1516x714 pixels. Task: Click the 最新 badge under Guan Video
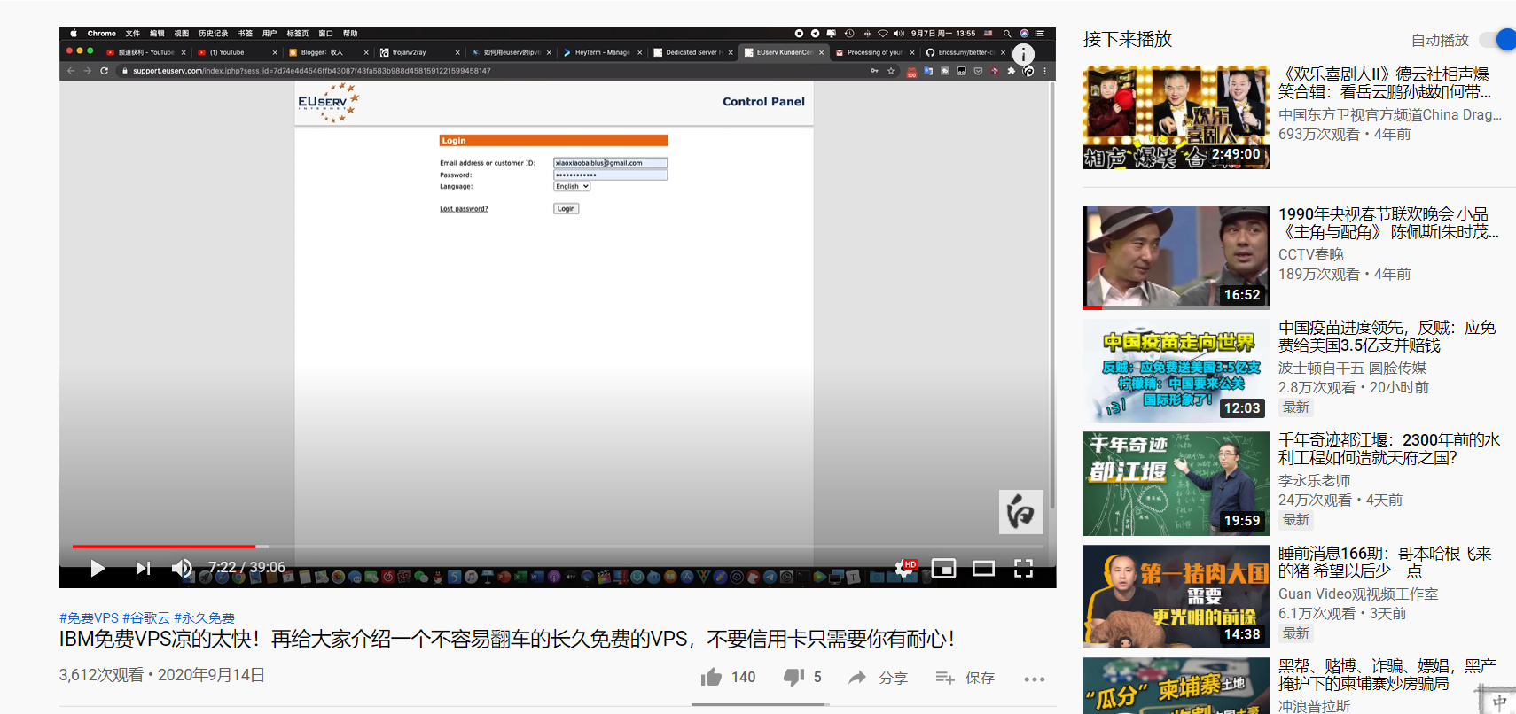1296,633
